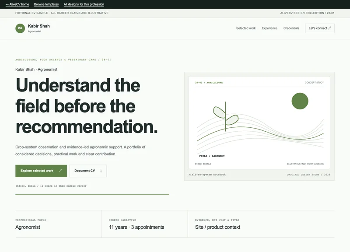
Task: Click the headline 'Understand the field before the recommendation.'
Action: pos(87,106)
